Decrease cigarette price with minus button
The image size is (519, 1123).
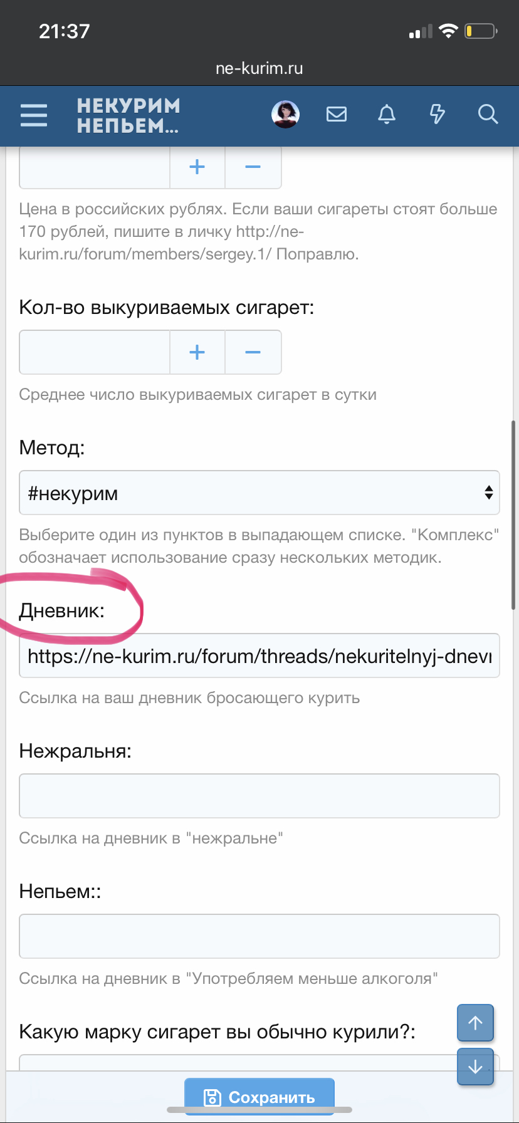(x=253, y=167)
